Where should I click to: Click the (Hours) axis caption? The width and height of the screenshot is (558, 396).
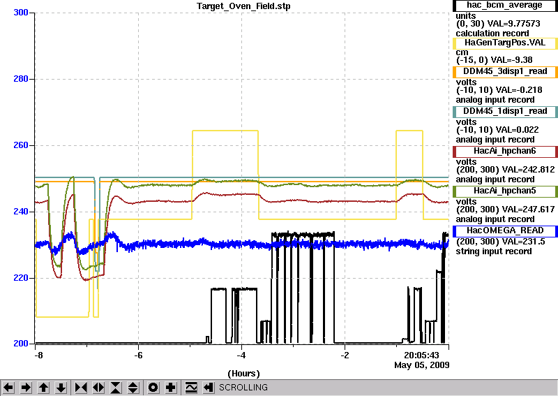tap(243, 374)
